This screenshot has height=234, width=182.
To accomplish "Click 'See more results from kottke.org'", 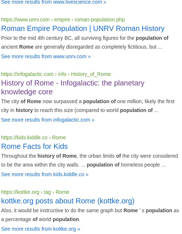I will point(41,229).
